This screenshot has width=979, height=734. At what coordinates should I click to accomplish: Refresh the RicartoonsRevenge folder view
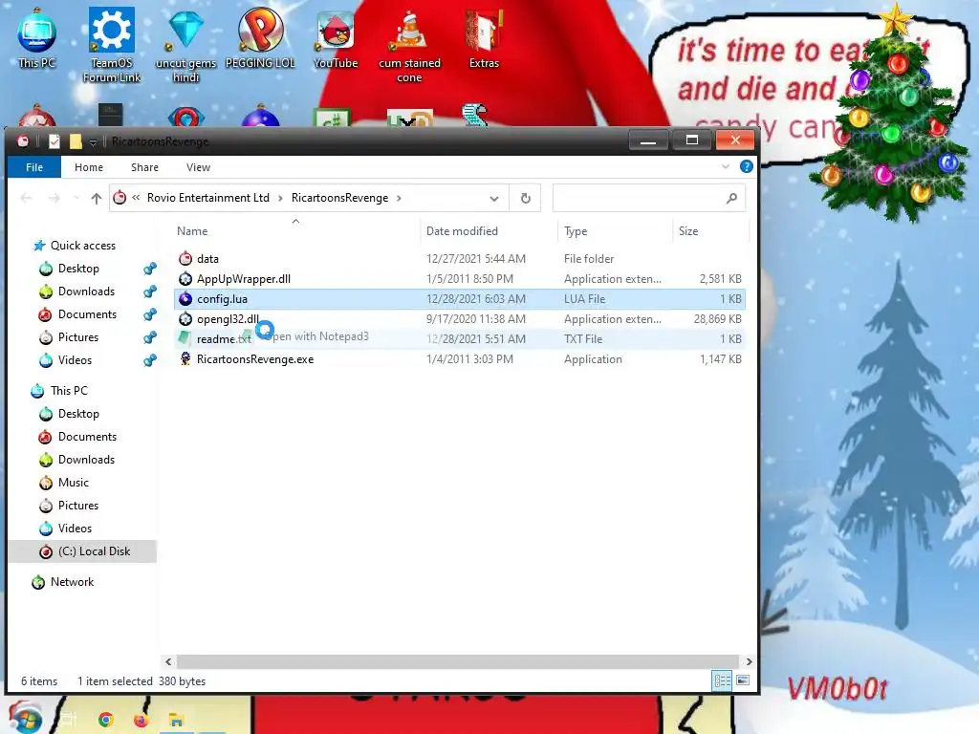[x=525, y=198]
